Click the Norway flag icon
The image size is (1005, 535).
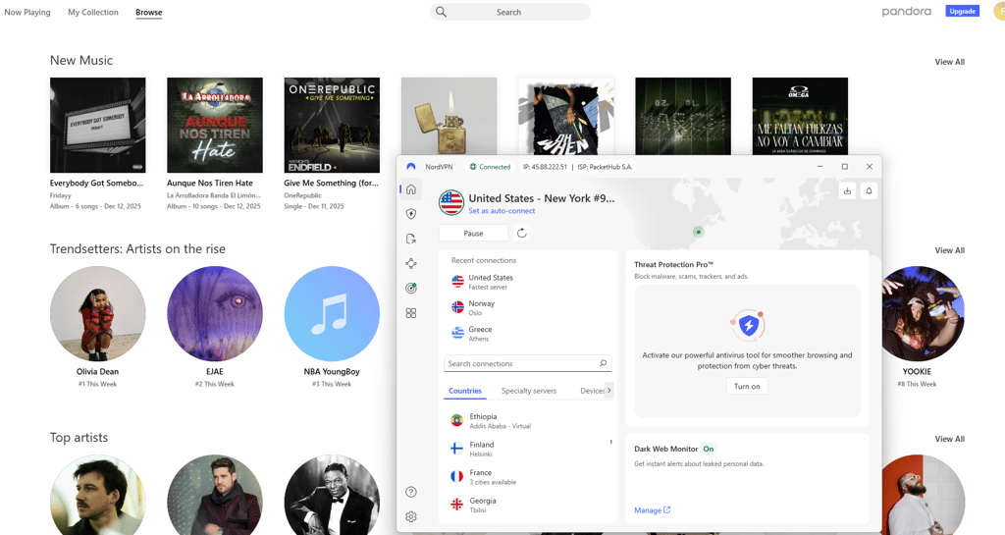click(457, 307)
